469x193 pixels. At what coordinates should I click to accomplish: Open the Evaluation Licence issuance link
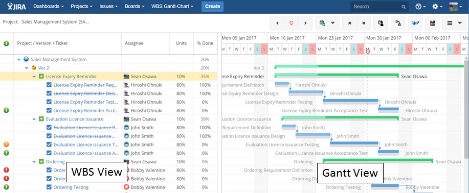point(75,119)
